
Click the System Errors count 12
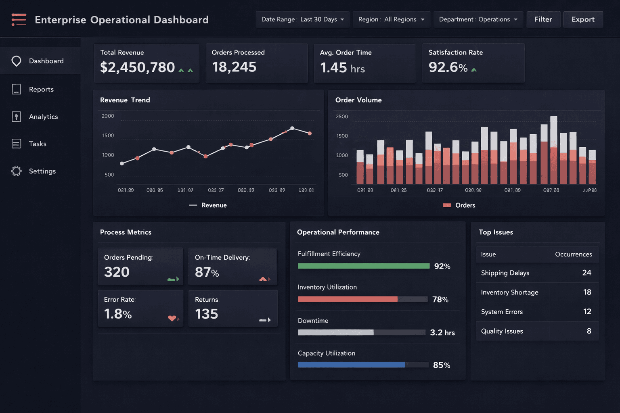(x=587, y=311)
